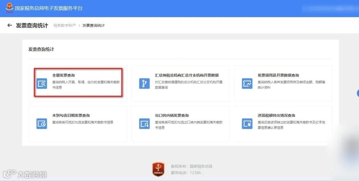Click the 全量发票查询 description text
This screenshot has width=359, height=181.
[86, 85]
